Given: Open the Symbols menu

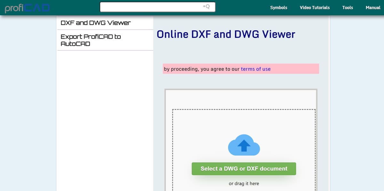Looking at the screenshot, I should [x=279, y=8].
